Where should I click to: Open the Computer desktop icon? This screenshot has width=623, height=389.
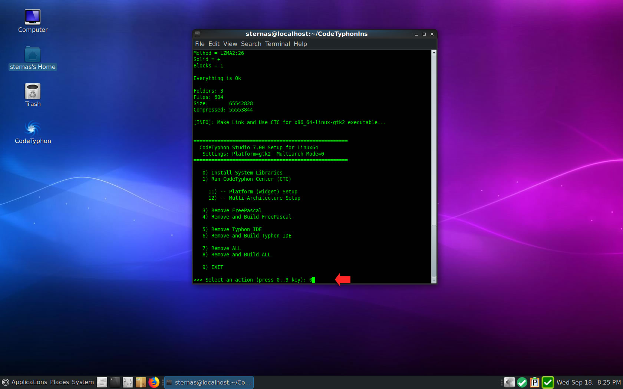33,17
